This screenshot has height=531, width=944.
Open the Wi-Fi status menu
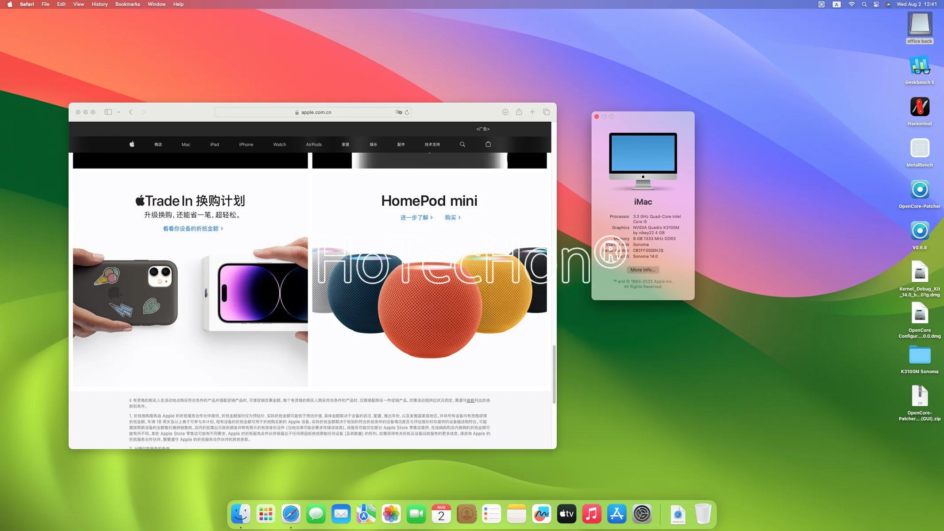pyautogui.click(x=852, y=4)
